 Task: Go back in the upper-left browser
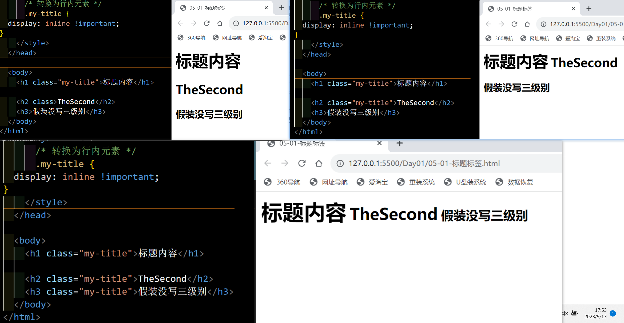coord(181,23)
